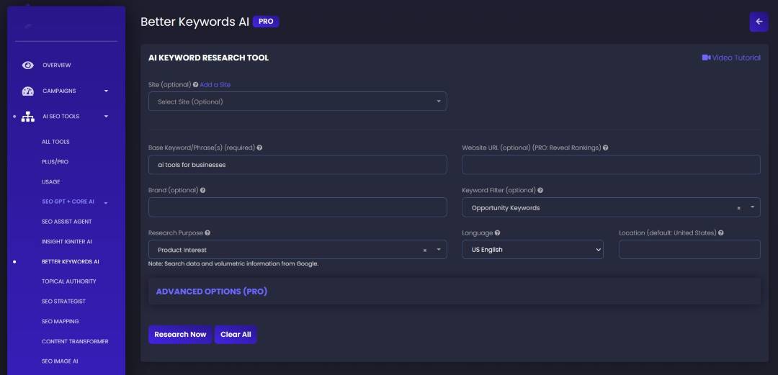Screen dimensions: 778x375
Task: Click the Campaigns dashboard gauge icon
Action: click(x=28, y=91)
